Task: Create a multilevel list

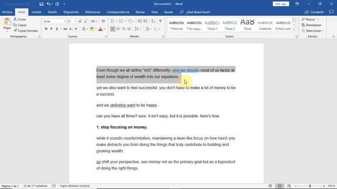Action: point(130,21)
